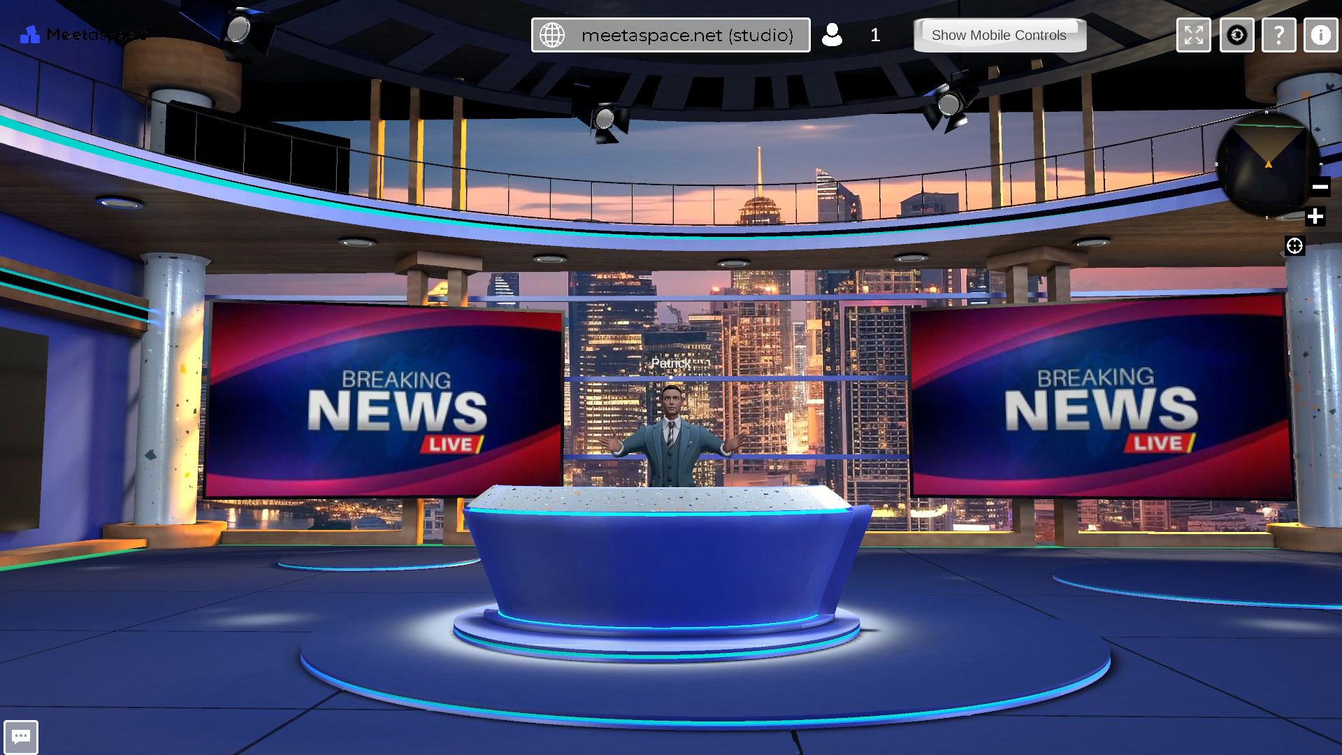Click the minimap target icon above the compass
The width and height of the screenshot is (1342, 755).
point(1295,245)
